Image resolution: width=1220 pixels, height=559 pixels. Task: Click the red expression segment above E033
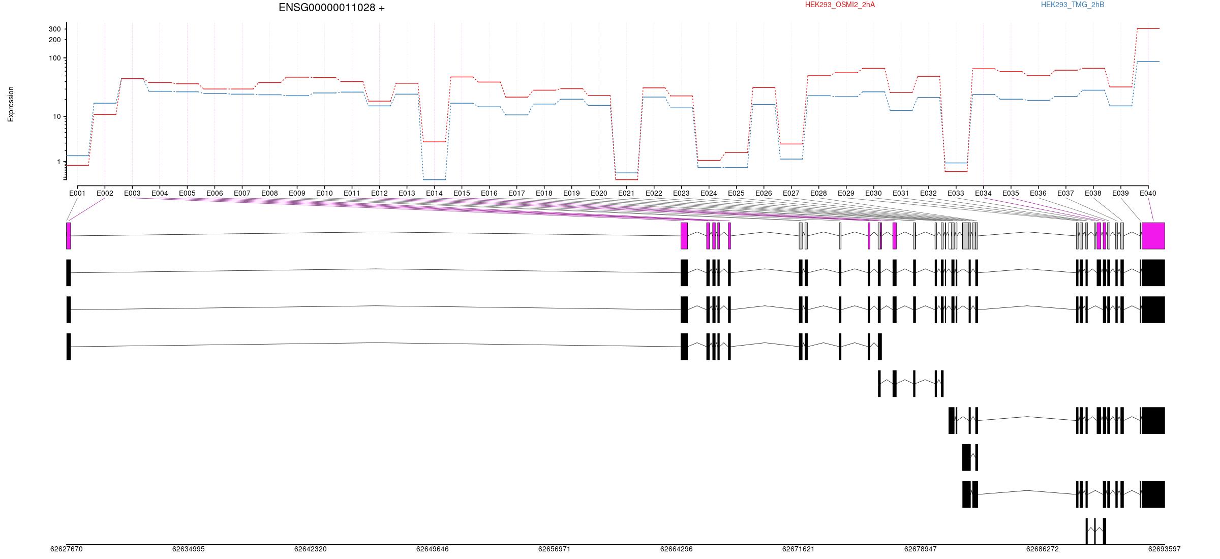tap(956, 171)
